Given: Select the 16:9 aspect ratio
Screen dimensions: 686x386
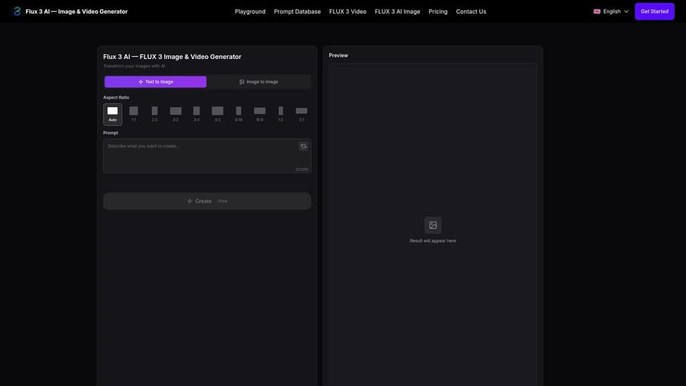Looking at the screenshot, I should (x=259, y=114).
